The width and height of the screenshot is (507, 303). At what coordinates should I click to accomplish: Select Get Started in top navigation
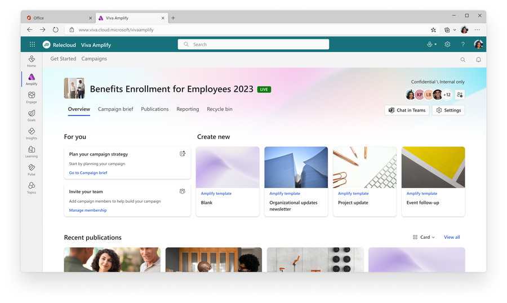click(x=63, y=59)
